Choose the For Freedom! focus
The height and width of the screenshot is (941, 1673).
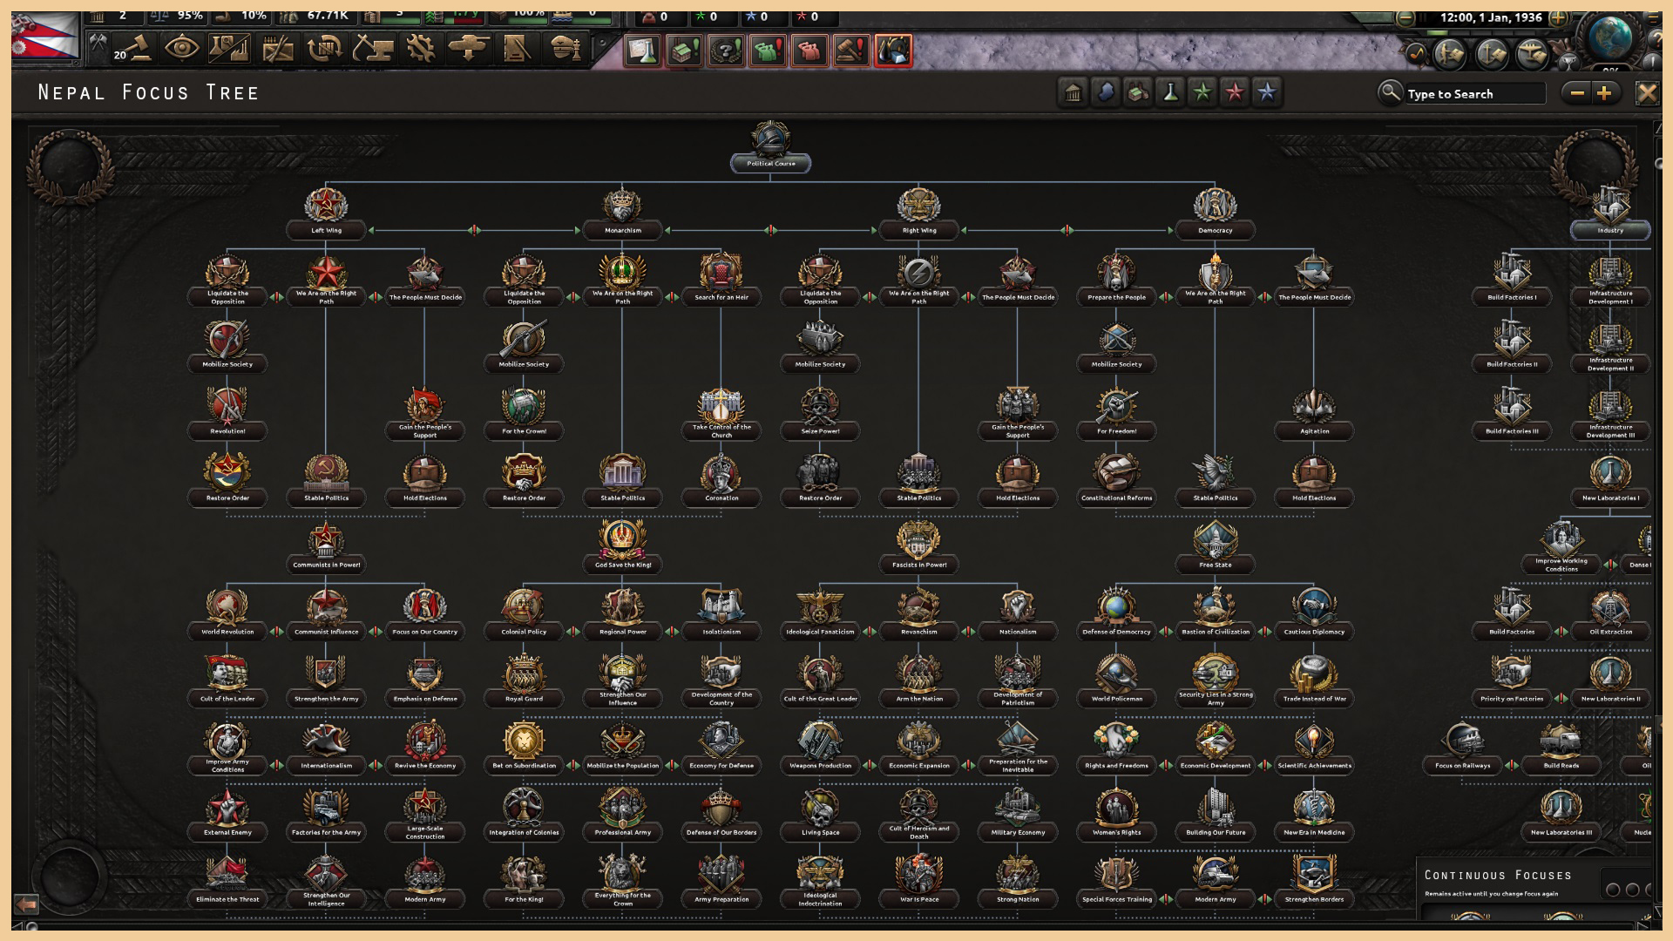(1116, 414)
